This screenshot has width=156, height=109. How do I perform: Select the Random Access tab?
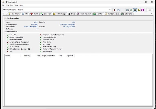pos(112,14)
